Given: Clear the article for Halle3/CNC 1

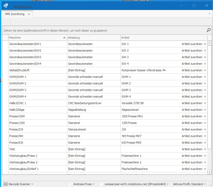Looking at the screenshot, I should tap(205, 103).
